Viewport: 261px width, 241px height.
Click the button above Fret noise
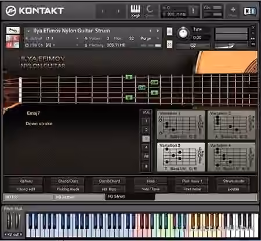click(x=192, y=181)
